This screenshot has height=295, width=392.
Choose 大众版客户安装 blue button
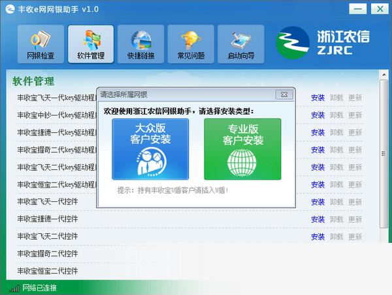150,149
